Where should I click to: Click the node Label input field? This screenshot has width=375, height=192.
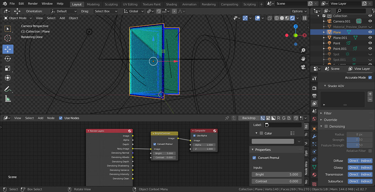point(283,125)
